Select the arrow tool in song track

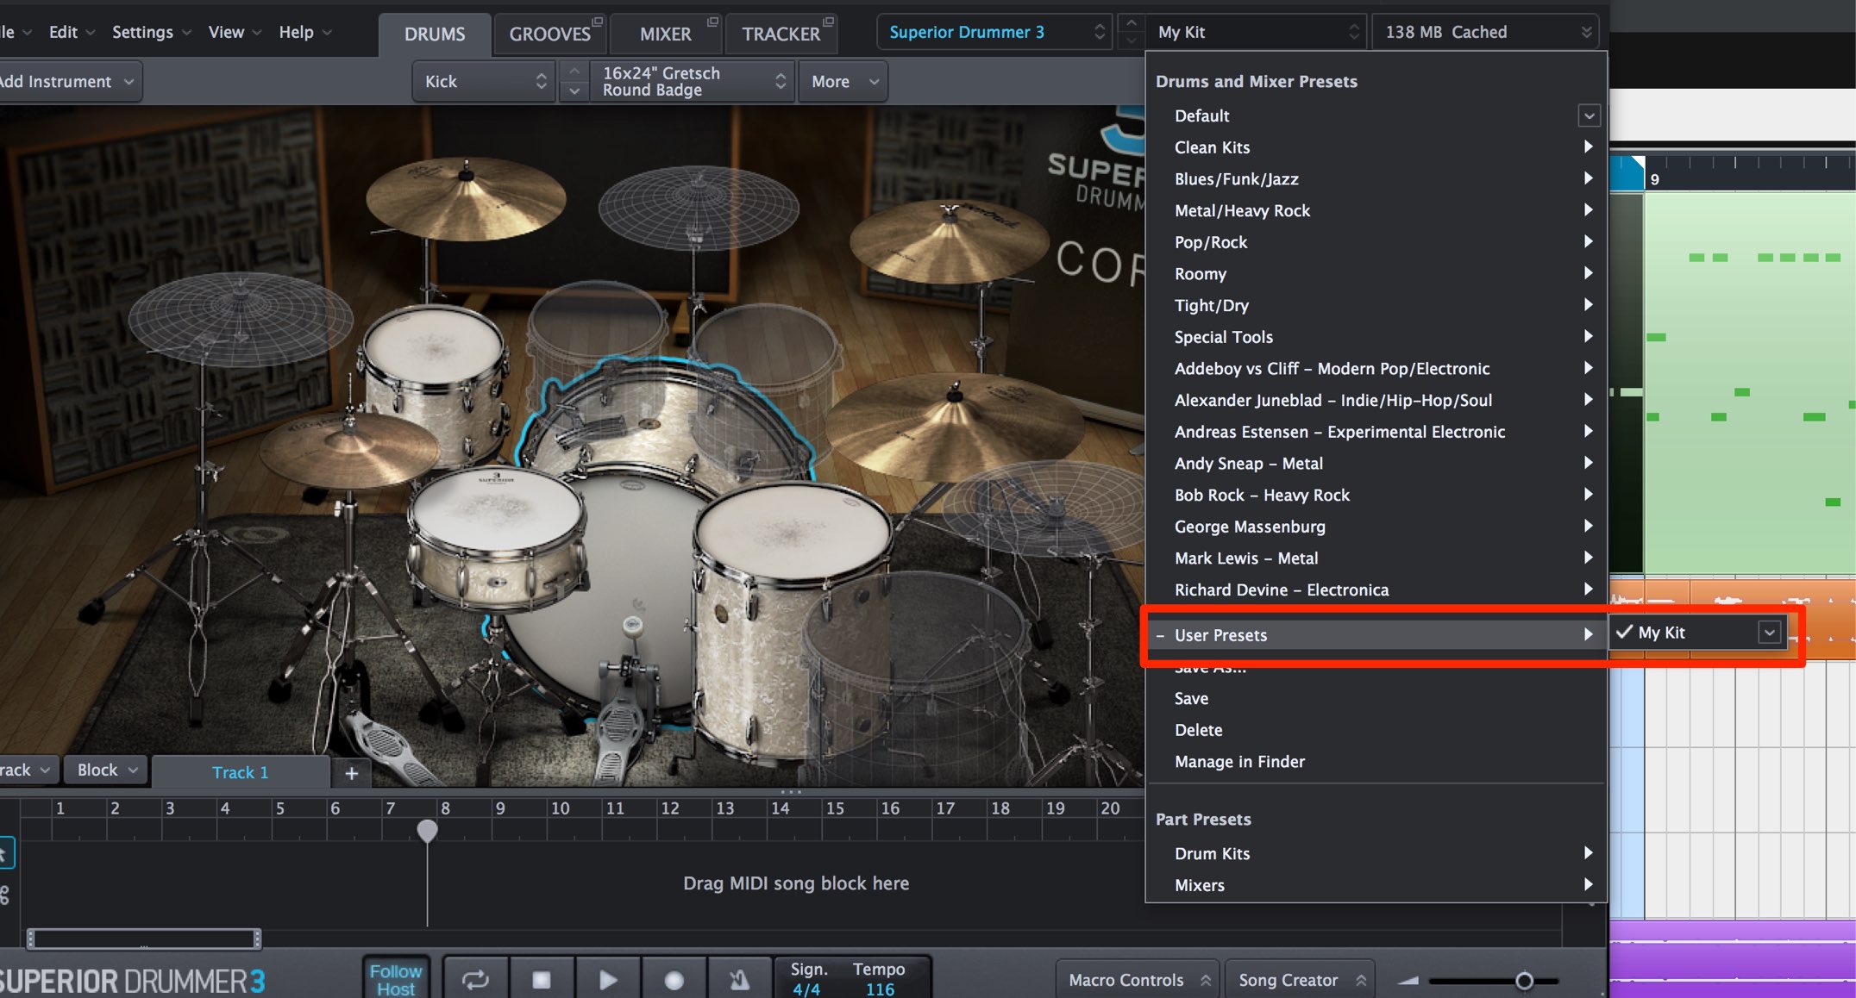point(4,854)
